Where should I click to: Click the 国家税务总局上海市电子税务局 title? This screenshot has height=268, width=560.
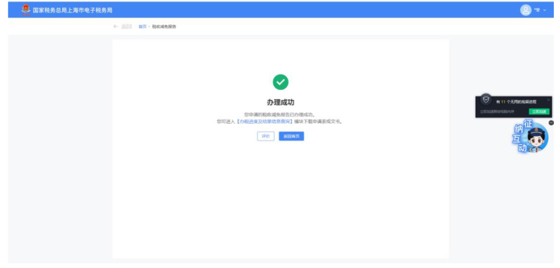tap(73, 10)
